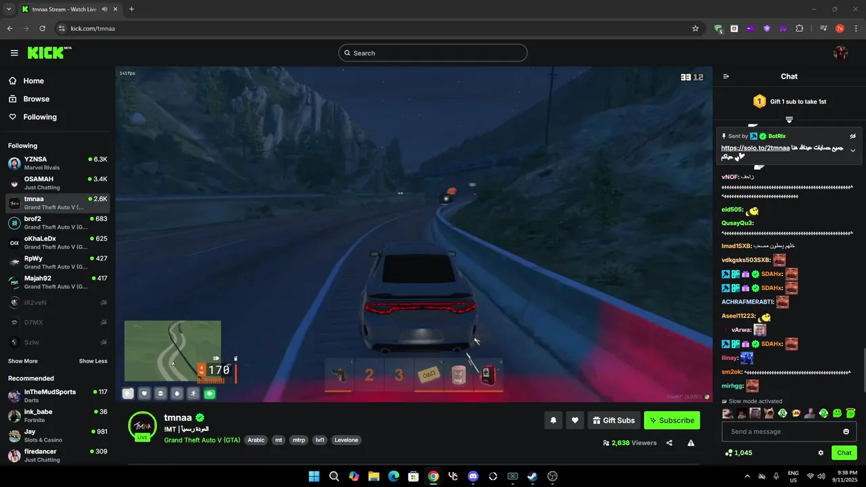Click the Home icon in sidebar
This screenshot has height=487, width=866.
click(13, 80)
